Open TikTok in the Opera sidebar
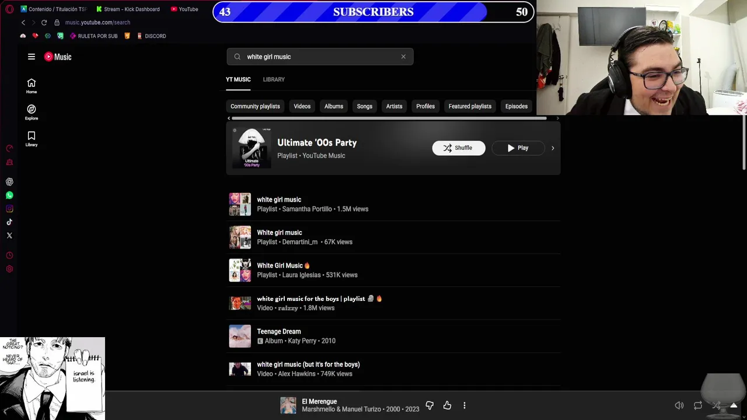 click(x=9, y=222)
